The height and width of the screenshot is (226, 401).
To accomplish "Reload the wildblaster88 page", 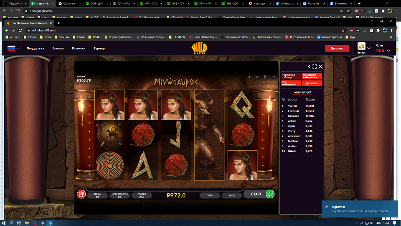I will click(20, 30).
